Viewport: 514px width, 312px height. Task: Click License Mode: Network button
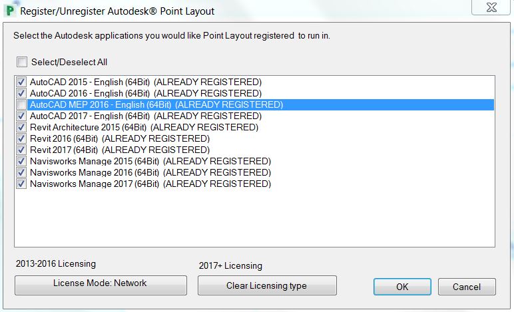[101, 285]
